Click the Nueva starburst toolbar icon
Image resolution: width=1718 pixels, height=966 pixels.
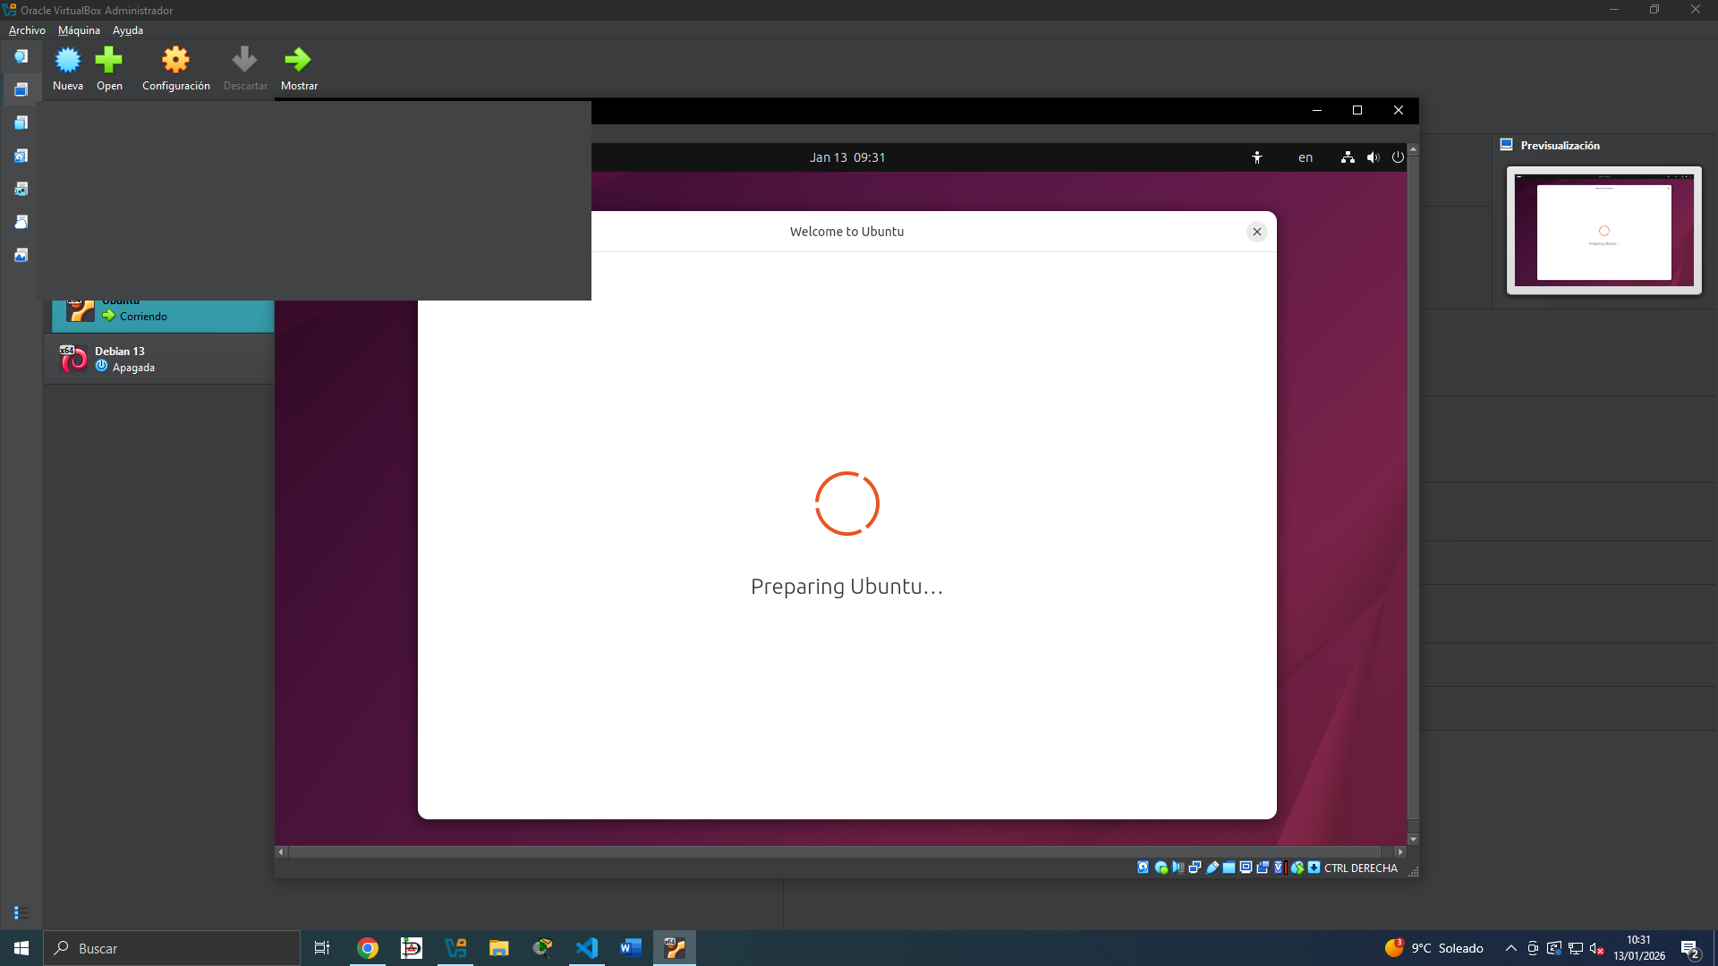tap(68, 60)
